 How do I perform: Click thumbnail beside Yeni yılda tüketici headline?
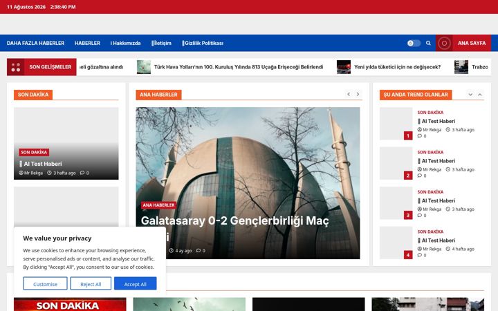point(344,67)
